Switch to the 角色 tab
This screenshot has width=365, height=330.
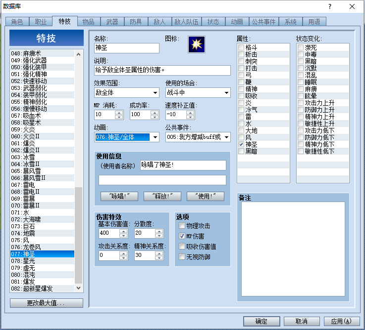coord(17,22)
